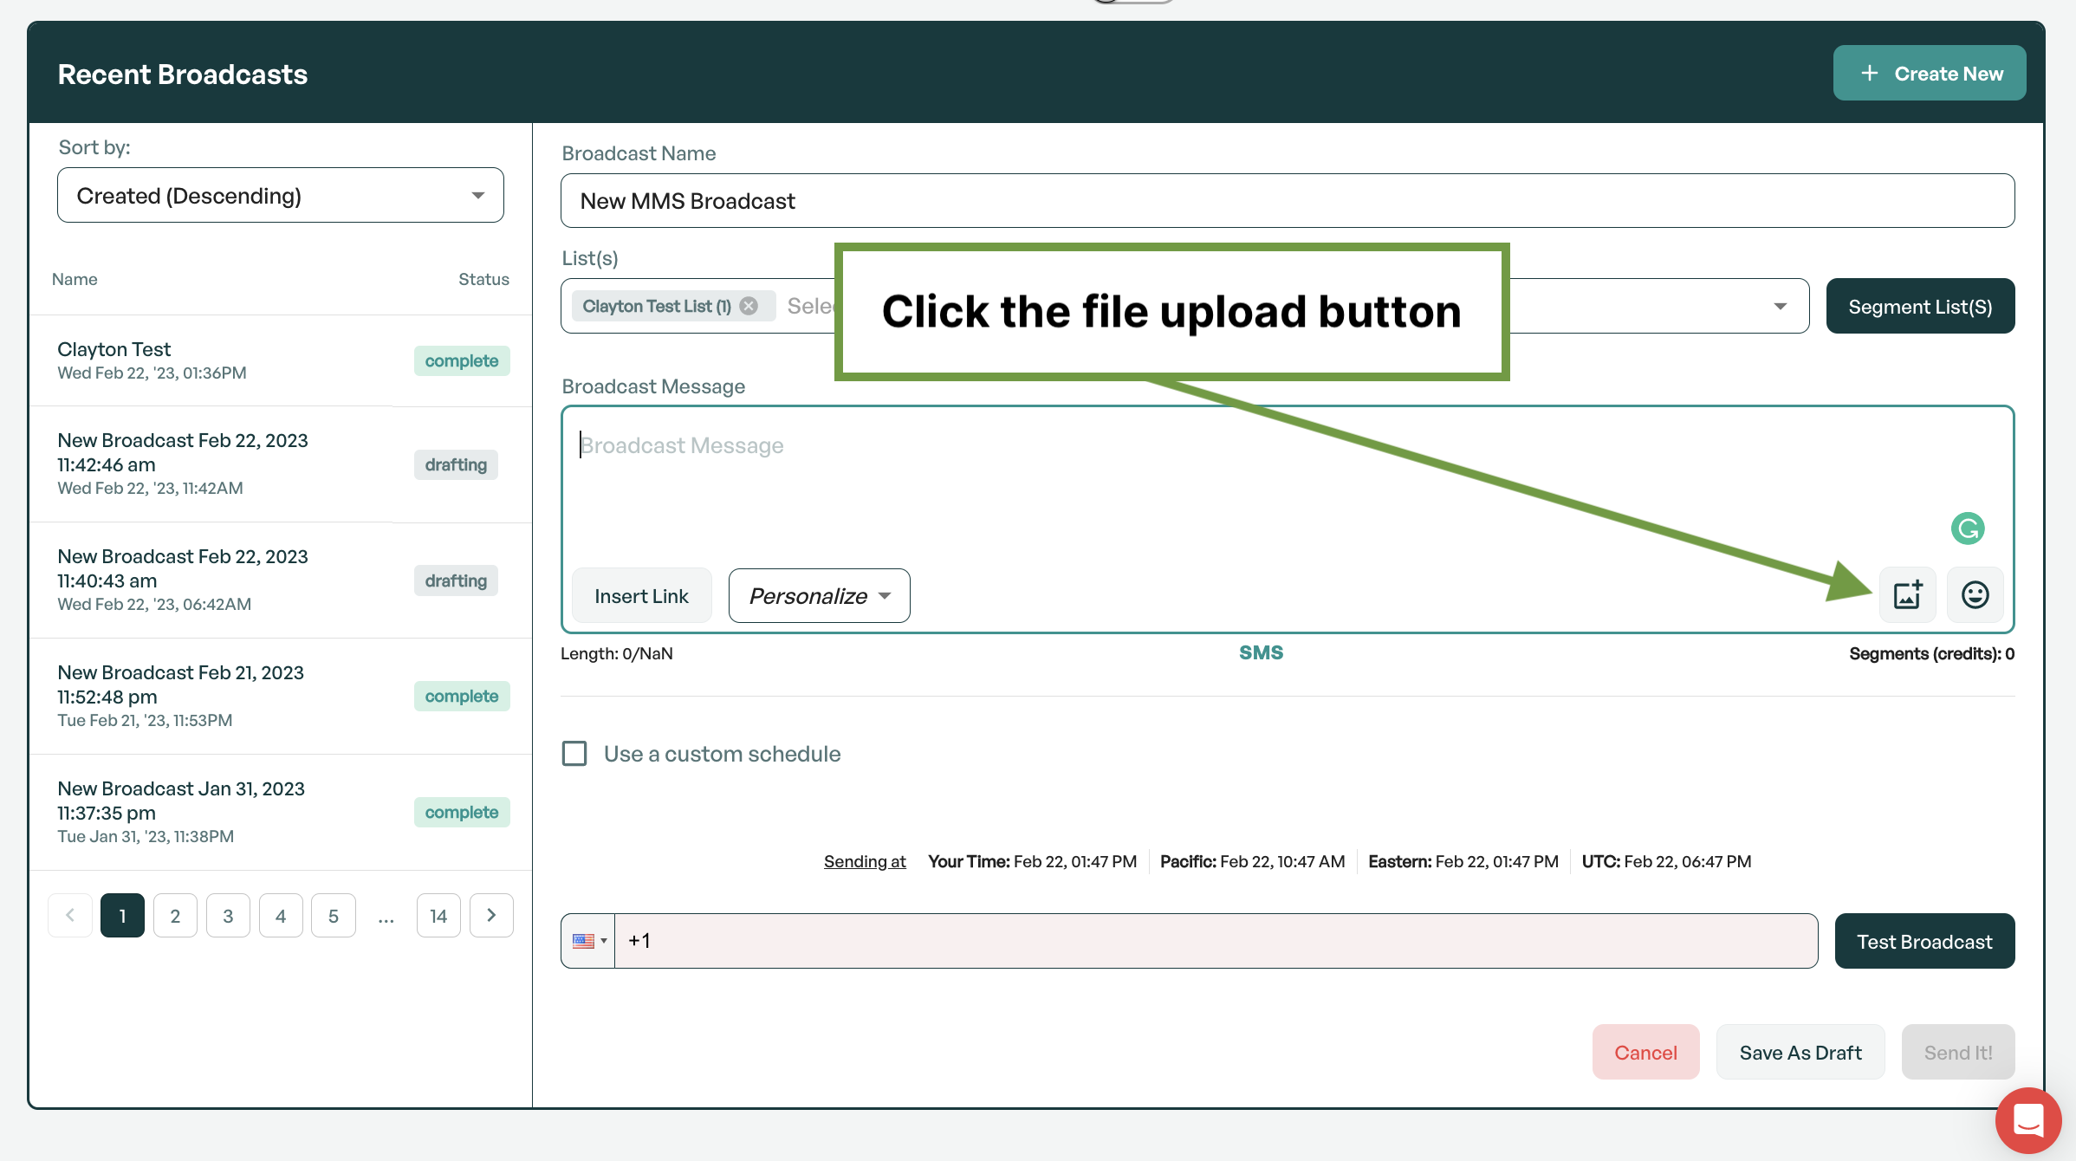Click the Sending at link
This screenshot has height=1161, width=2076.
(x=864, y=861)
